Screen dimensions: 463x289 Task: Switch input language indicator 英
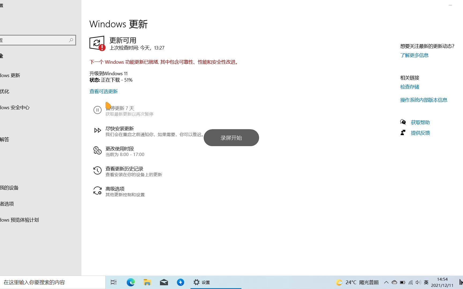(426, 282)
